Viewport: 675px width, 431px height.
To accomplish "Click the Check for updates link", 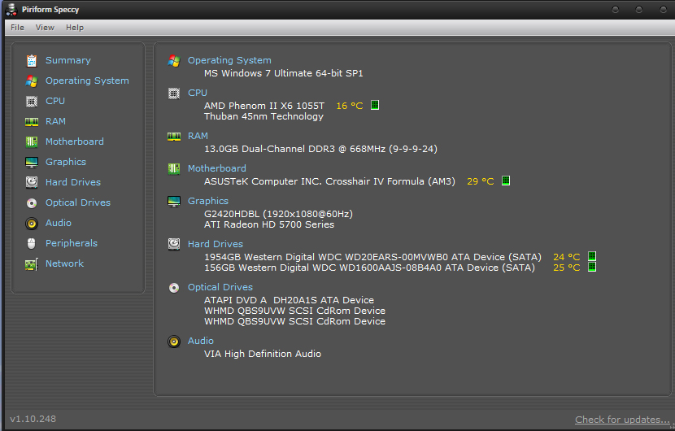I will 622,420.
